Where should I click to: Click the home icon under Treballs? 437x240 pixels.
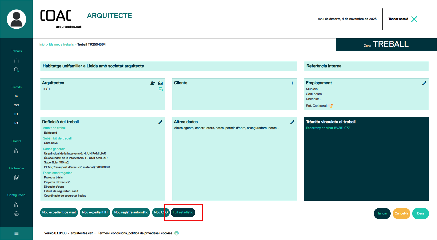[16, 61]
